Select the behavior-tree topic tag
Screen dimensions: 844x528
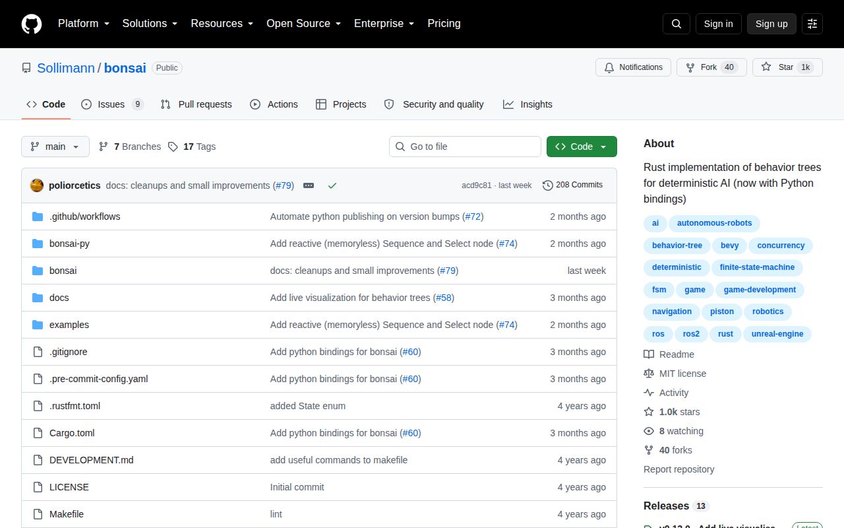[x=677, y=246]
